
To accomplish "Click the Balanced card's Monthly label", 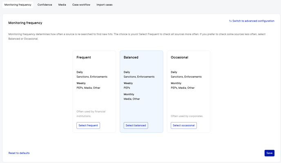I will tap(129, 94).
